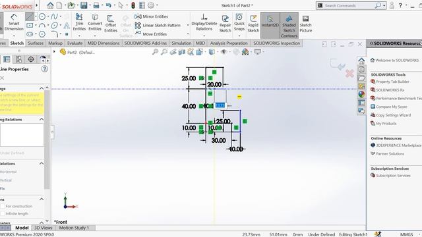Toggle the Rapid Sketch mode
The image size is (422, 237).
[253, 24]
